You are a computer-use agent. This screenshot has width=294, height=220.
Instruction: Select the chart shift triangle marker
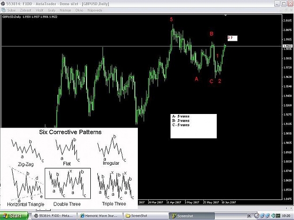click(226, 15)
